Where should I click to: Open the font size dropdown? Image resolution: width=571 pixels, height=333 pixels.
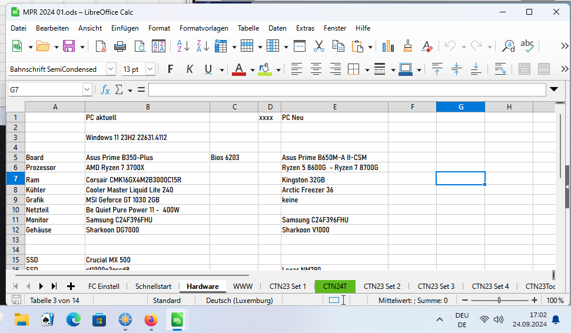150,69
